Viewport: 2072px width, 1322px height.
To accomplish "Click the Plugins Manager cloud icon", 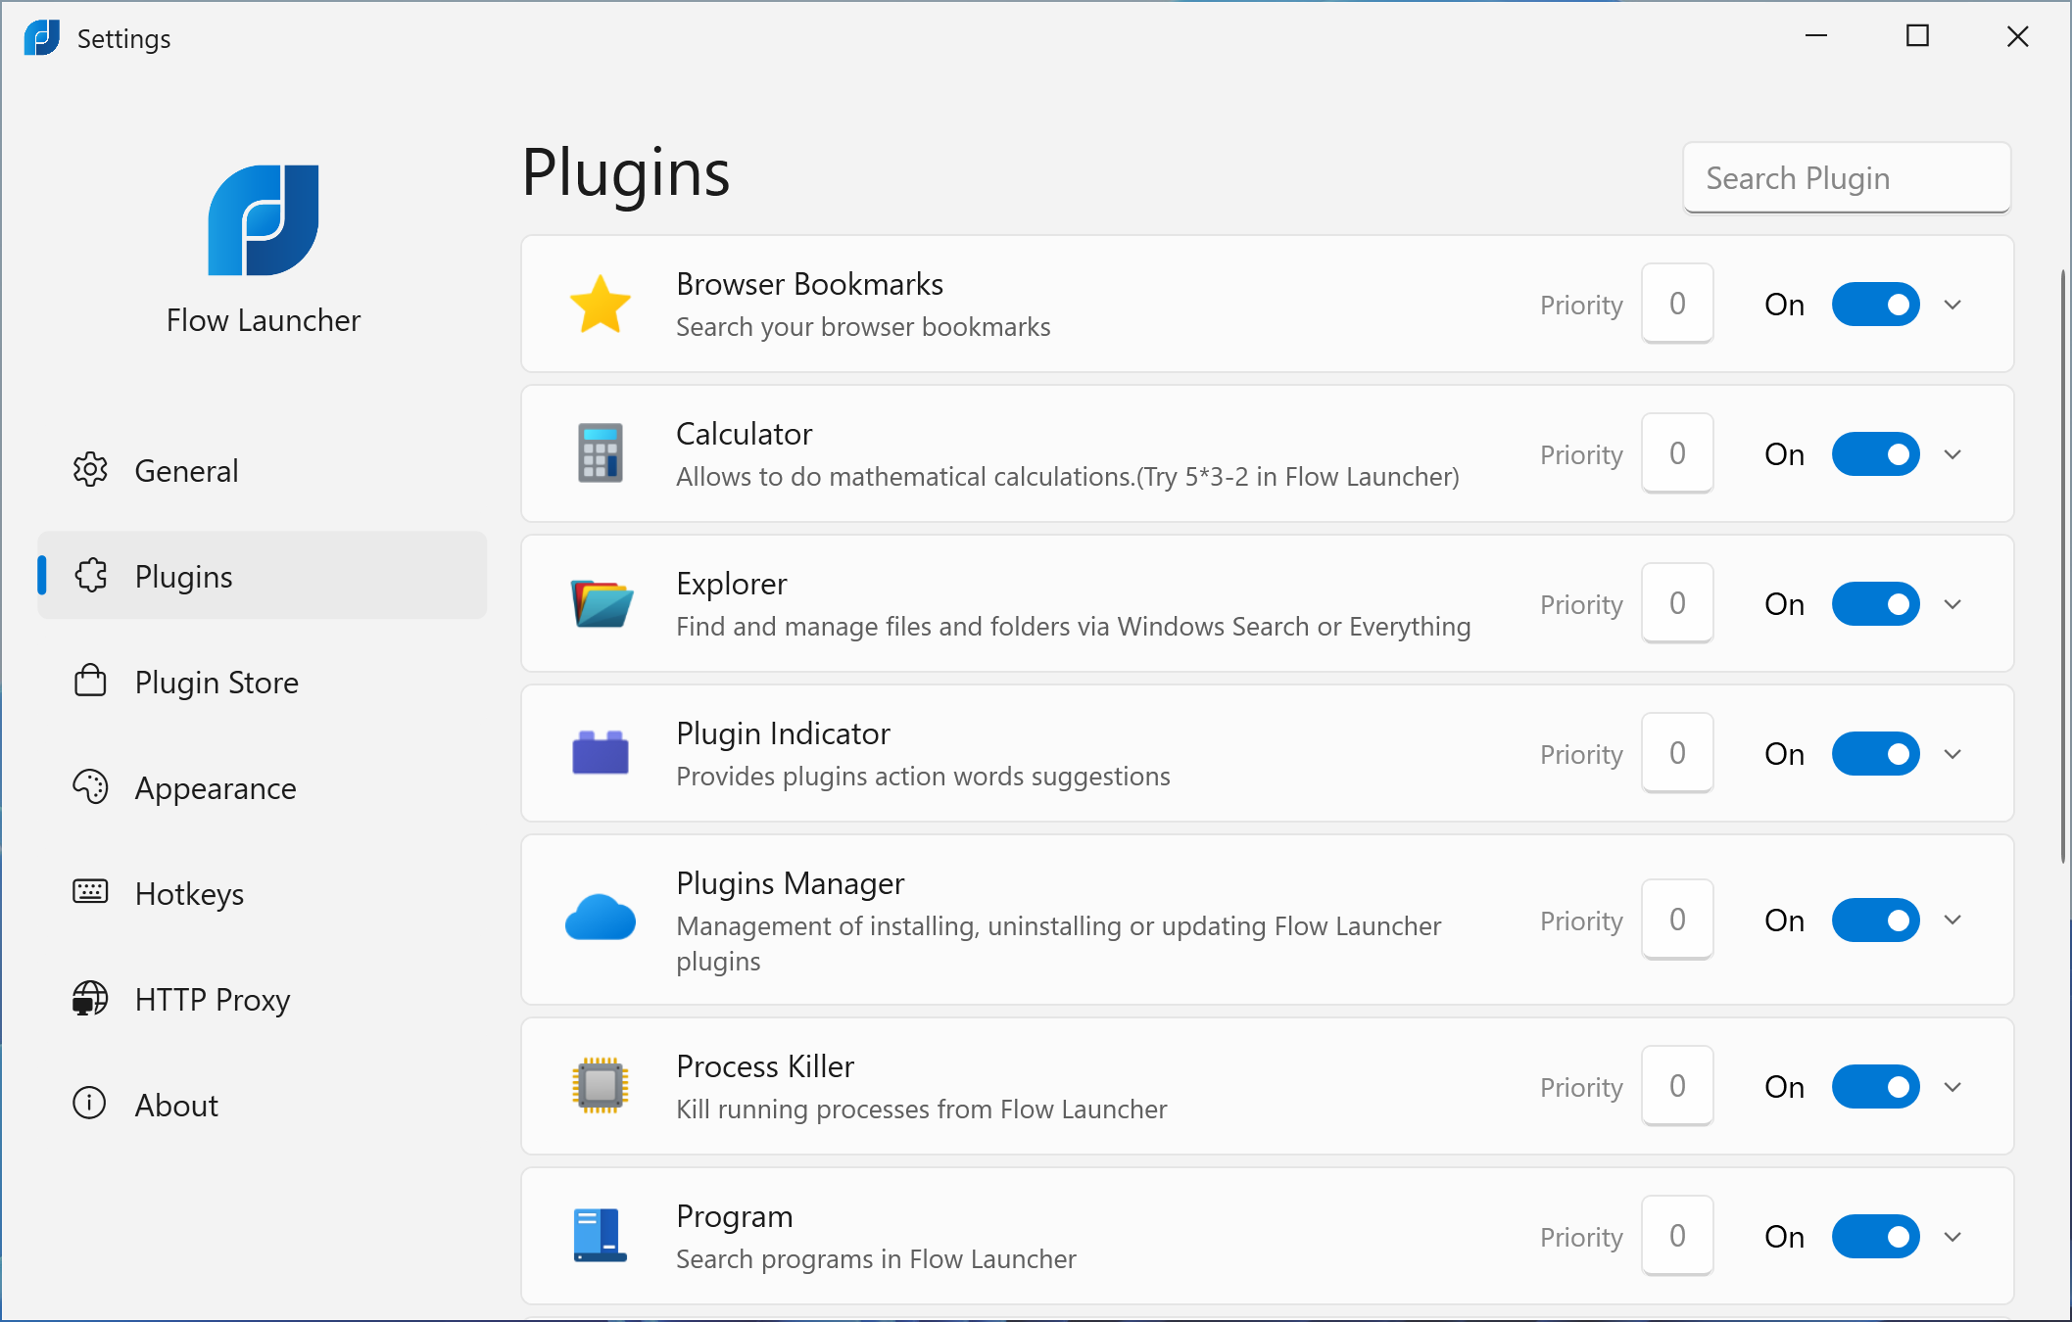I will click(600, 919).
